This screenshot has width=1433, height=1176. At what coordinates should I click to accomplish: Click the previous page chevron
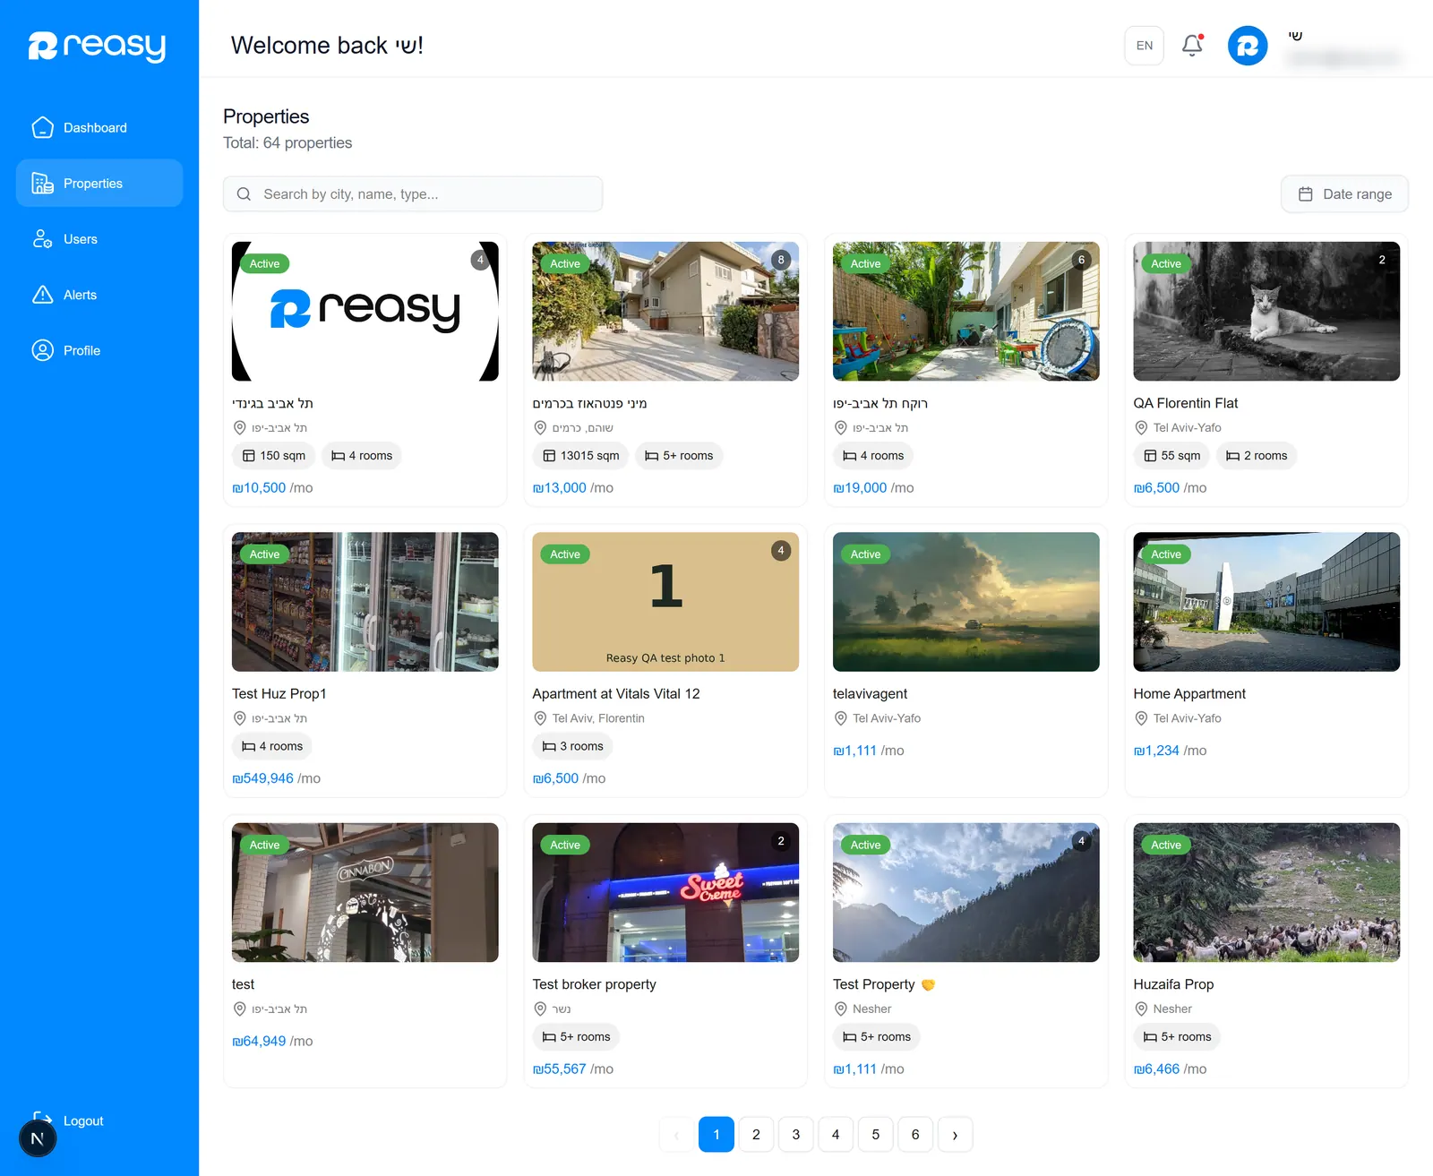point(676,1135)
